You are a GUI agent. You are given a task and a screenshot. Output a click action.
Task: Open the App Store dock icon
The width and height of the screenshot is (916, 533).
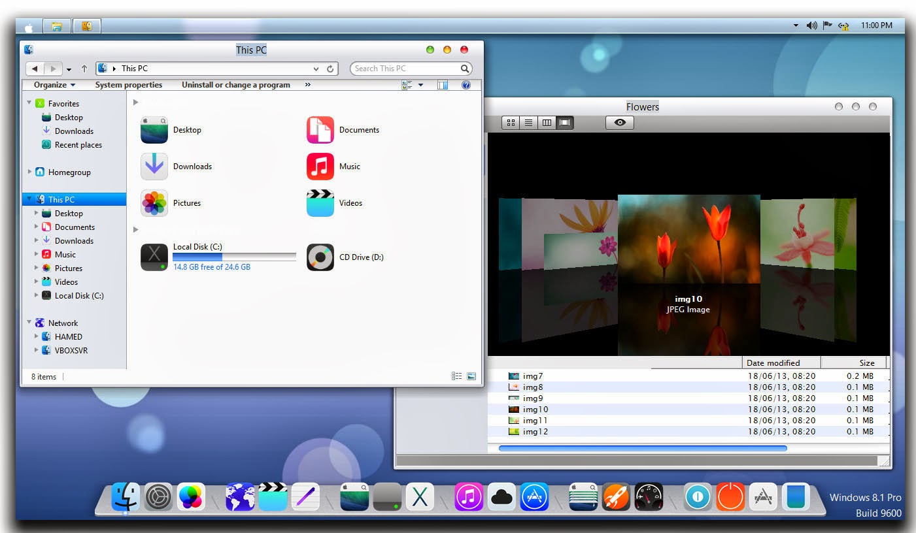(x=534, y=498)
